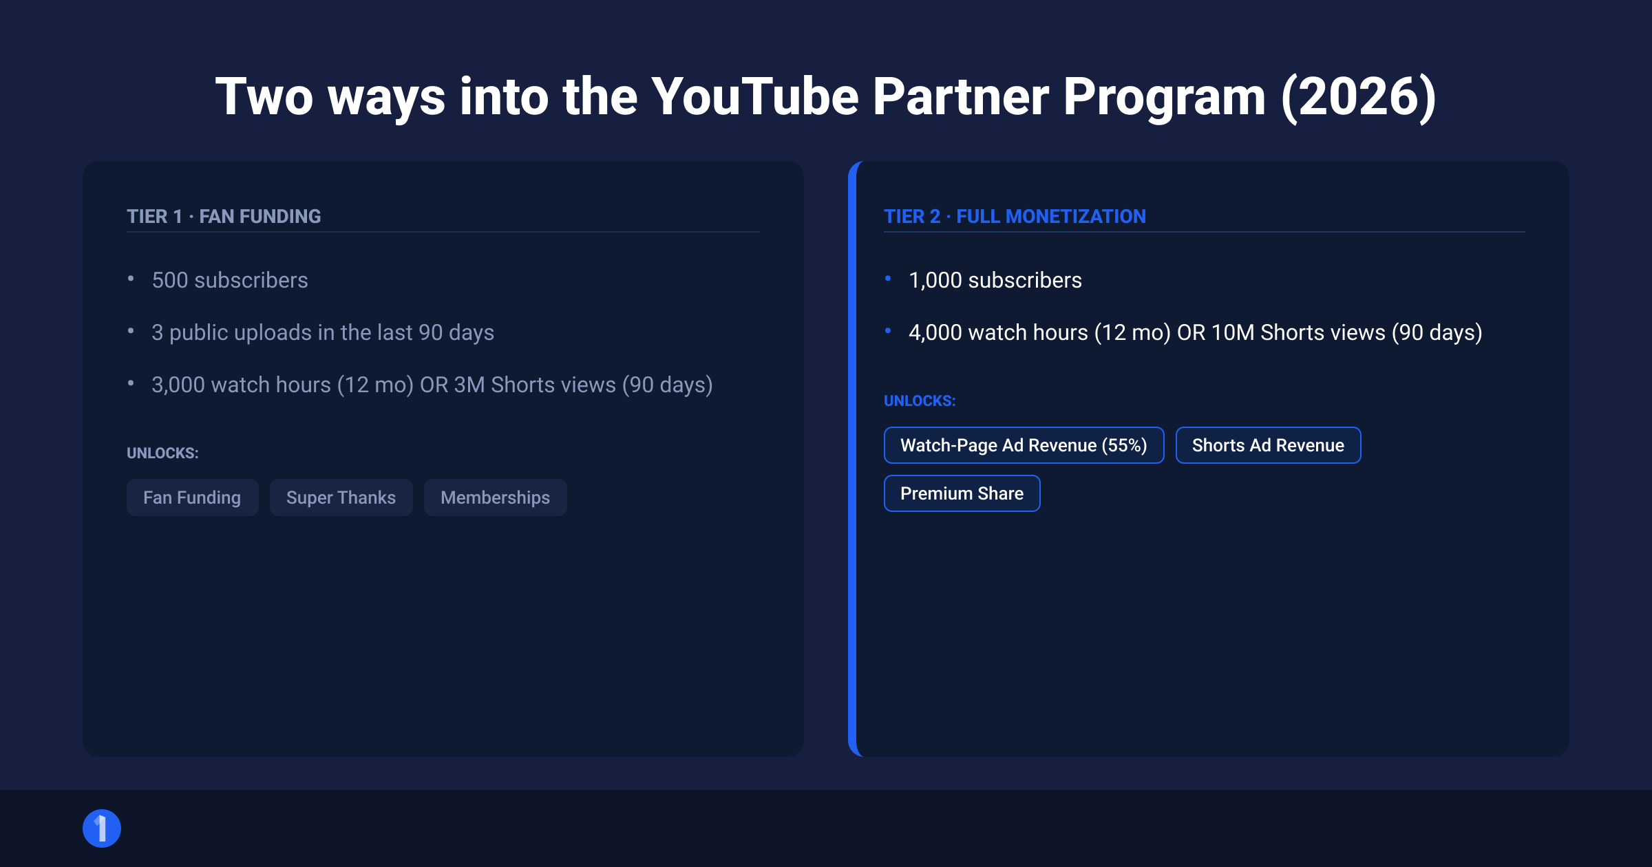Viewport: 1652px width, 867px height.
Task: Click the Tier 1 'UNLOCKS:' label
Action: click(x=162, y=453)
